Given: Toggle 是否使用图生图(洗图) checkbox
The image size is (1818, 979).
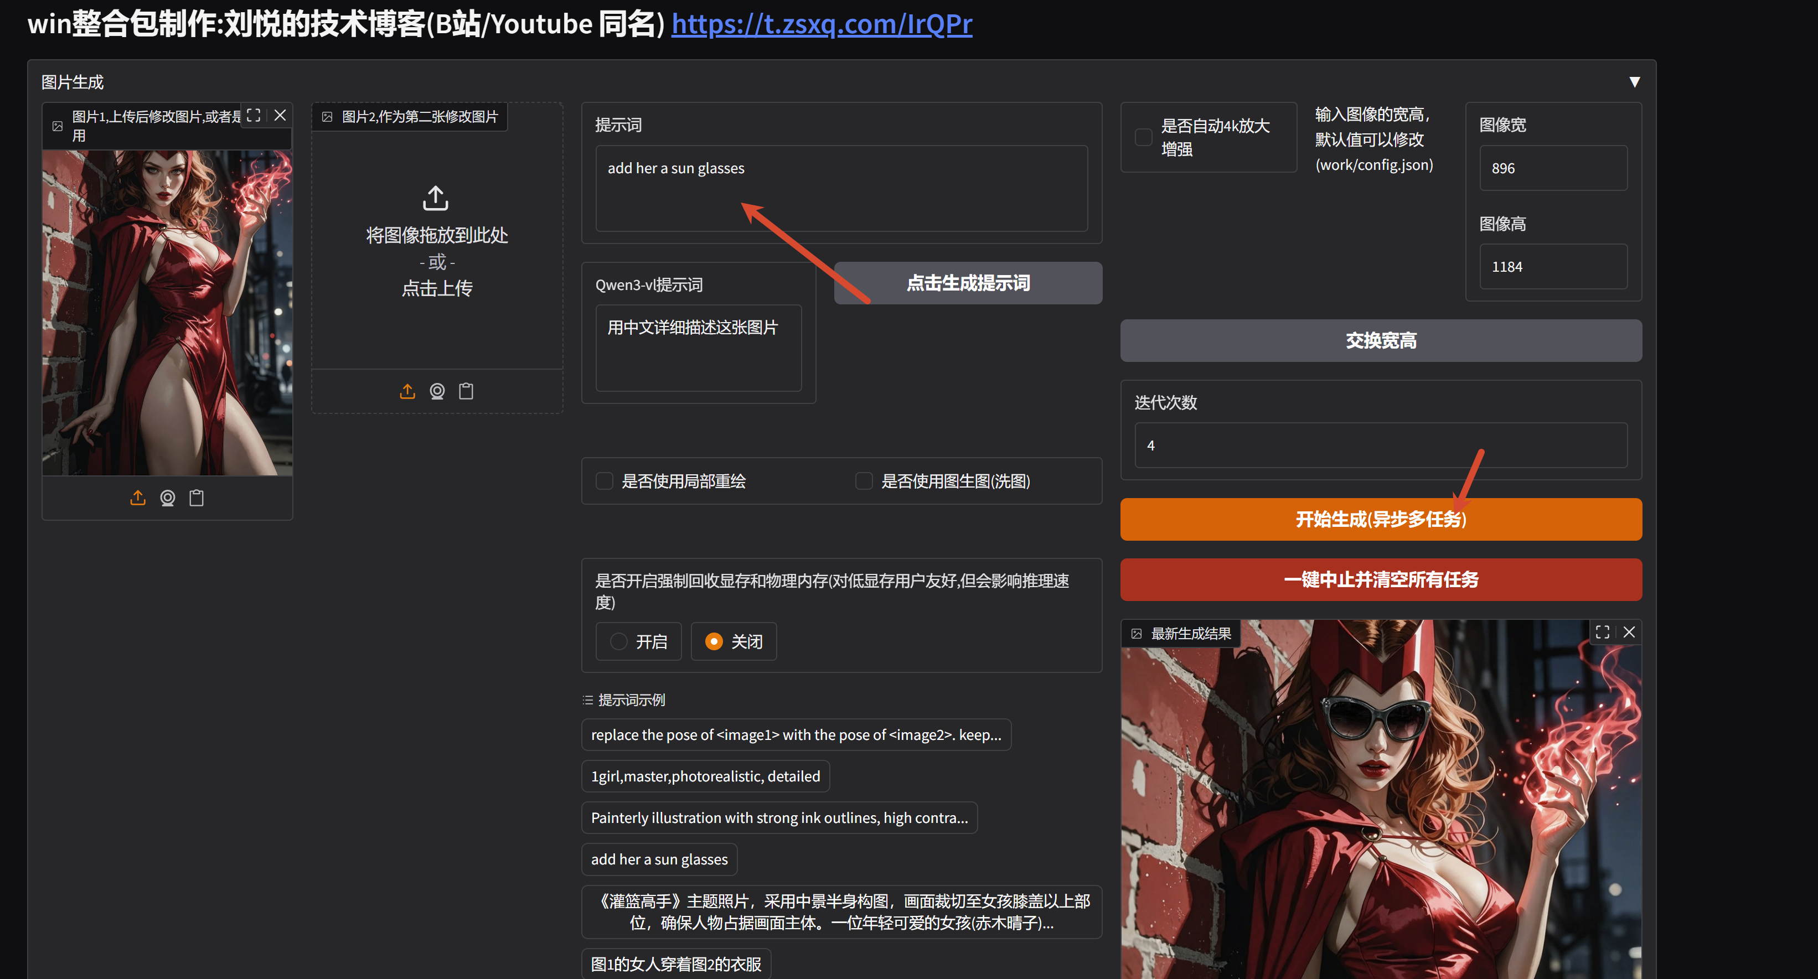Looking at the screenshot, I should pos(864,481).
